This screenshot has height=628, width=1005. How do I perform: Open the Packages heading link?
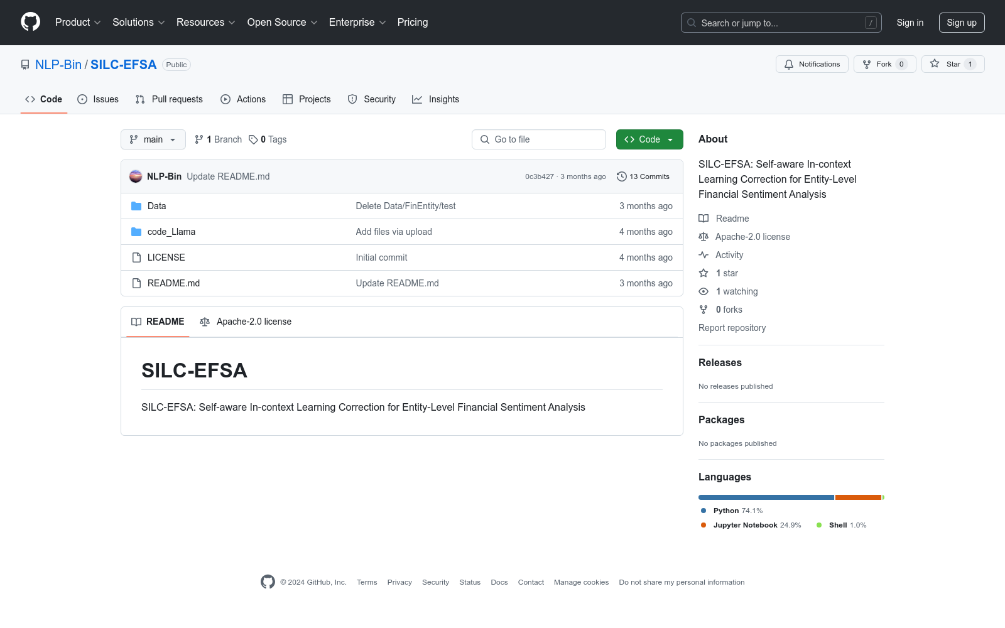pyautogui.click(x=722, y=420)
